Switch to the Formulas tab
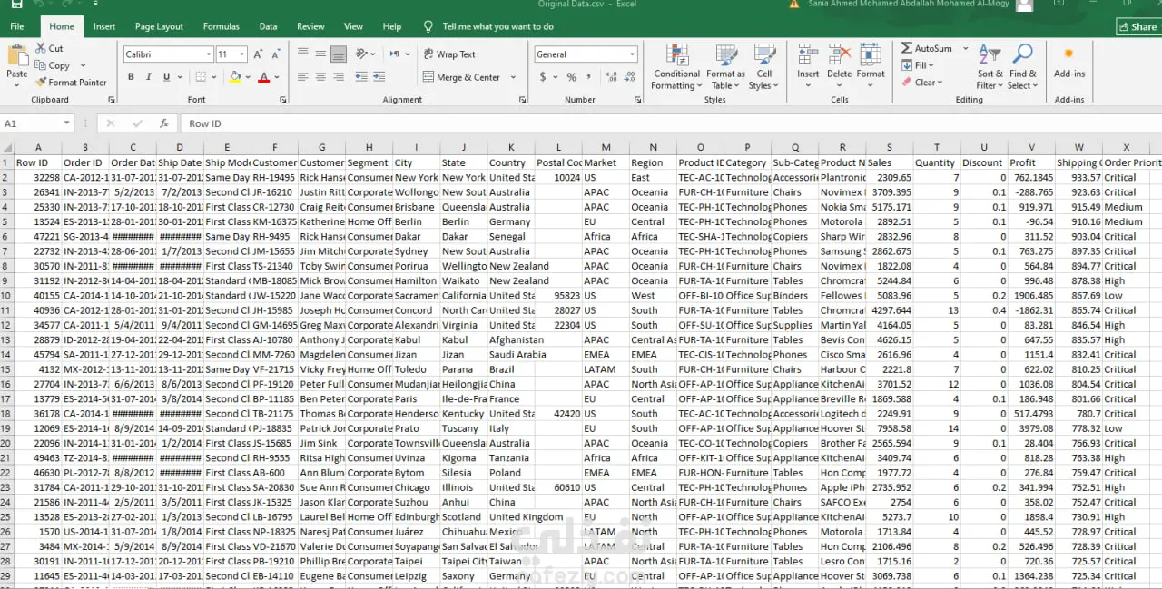This screenshot has height=589, width=1162. tap(222, 26)
